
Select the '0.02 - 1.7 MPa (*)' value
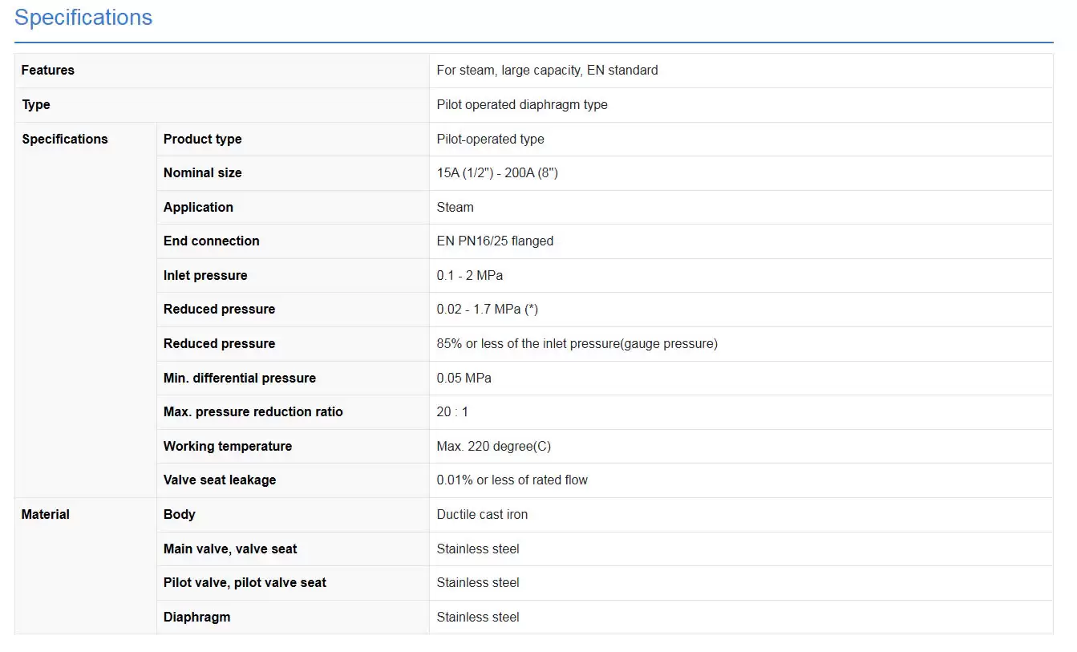488,310
